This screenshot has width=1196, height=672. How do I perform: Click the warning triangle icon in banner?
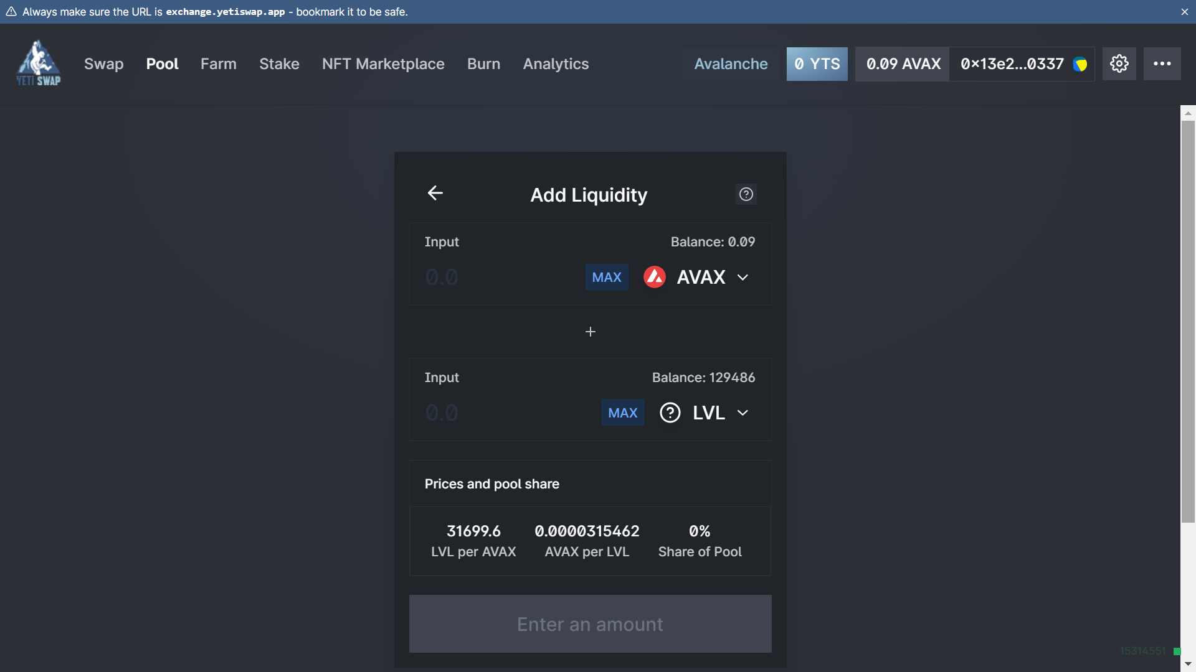click(x=11, y=12)
